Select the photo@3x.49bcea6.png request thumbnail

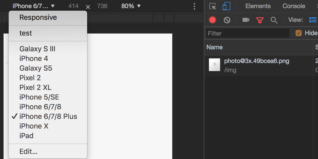pyautogui.click(x=214, y=65)
